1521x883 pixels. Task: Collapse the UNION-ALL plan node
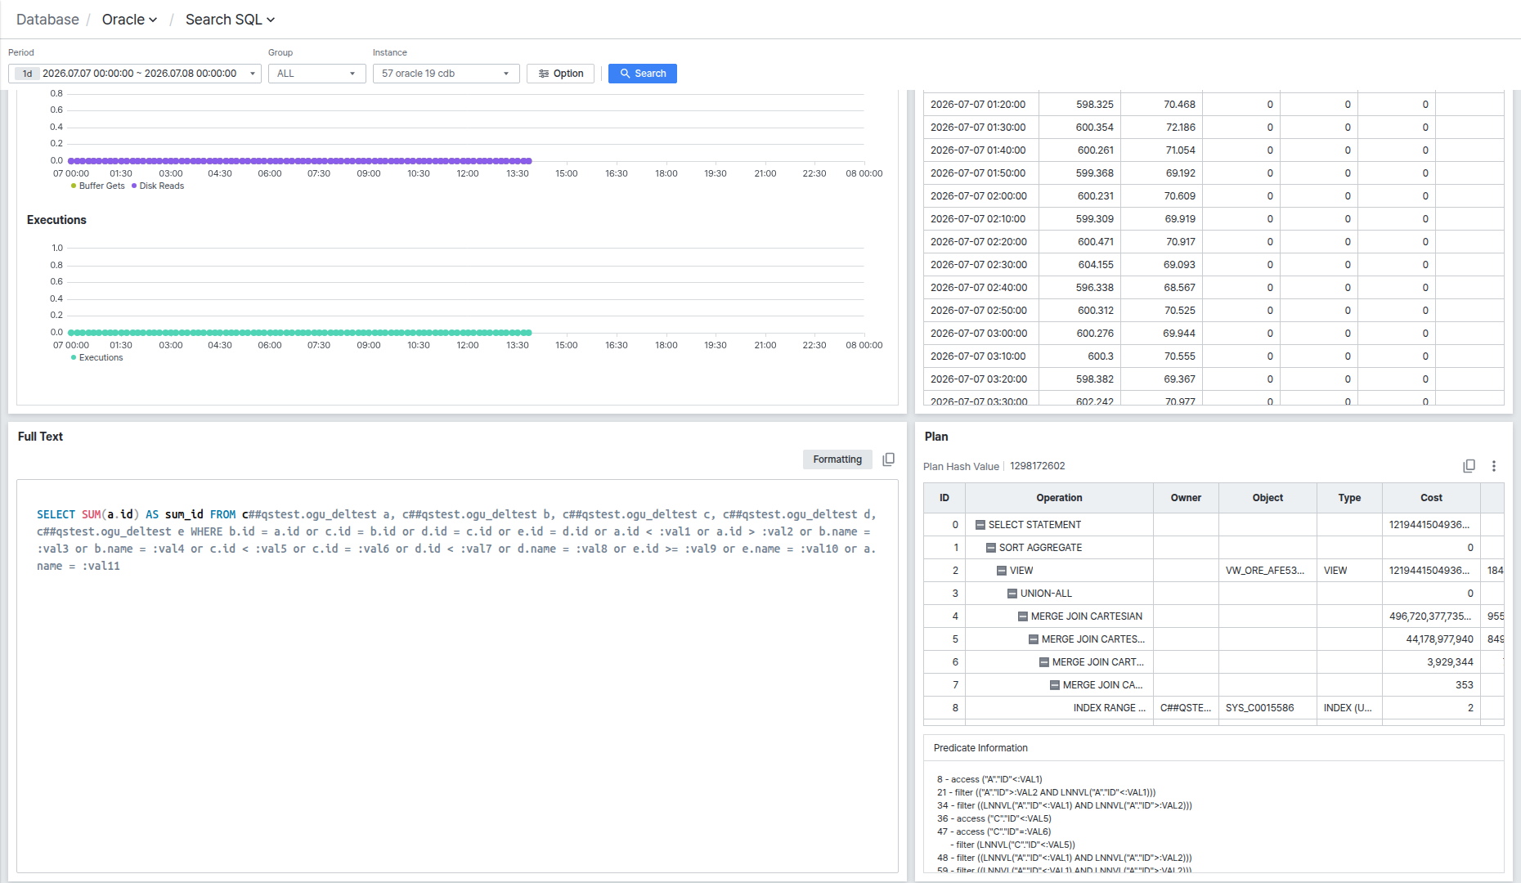(x=1012, y=594)
